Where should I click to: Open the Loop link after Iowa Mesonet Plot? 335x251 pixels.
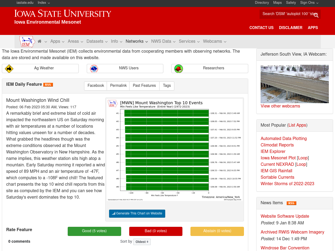[x=303, y=158]
